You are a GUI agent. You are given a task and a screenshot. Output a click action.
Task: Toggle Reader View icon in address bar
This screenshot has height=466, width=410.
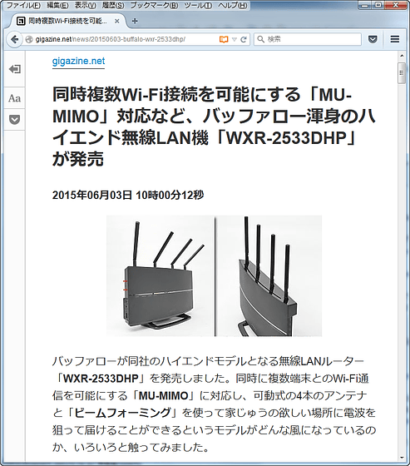point(224,39)
